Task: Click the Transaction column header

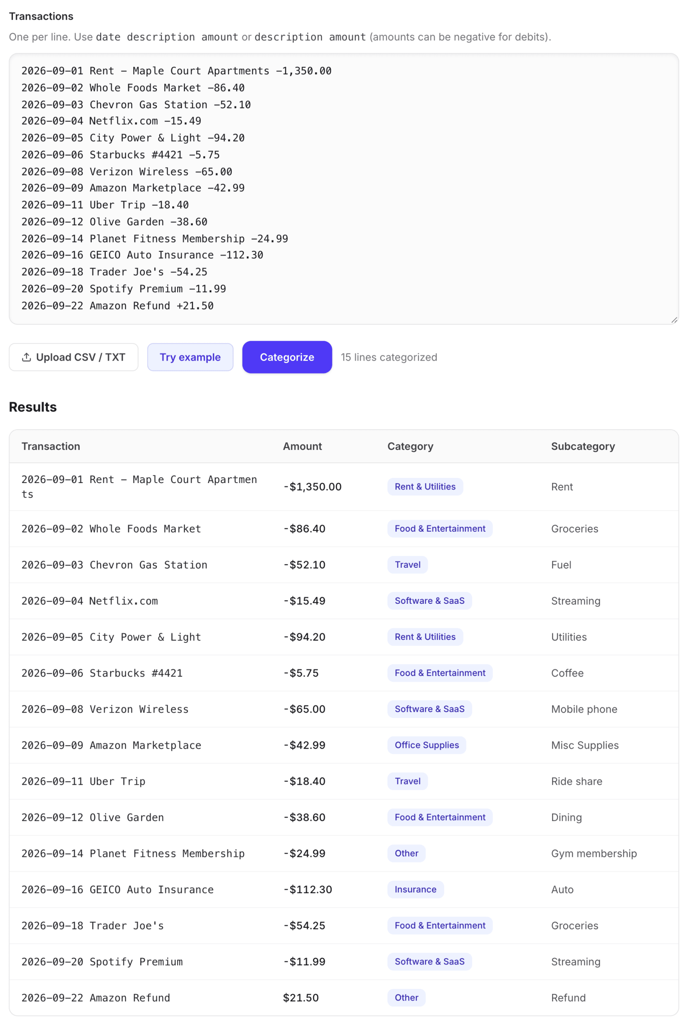Action: coord(51,446)
